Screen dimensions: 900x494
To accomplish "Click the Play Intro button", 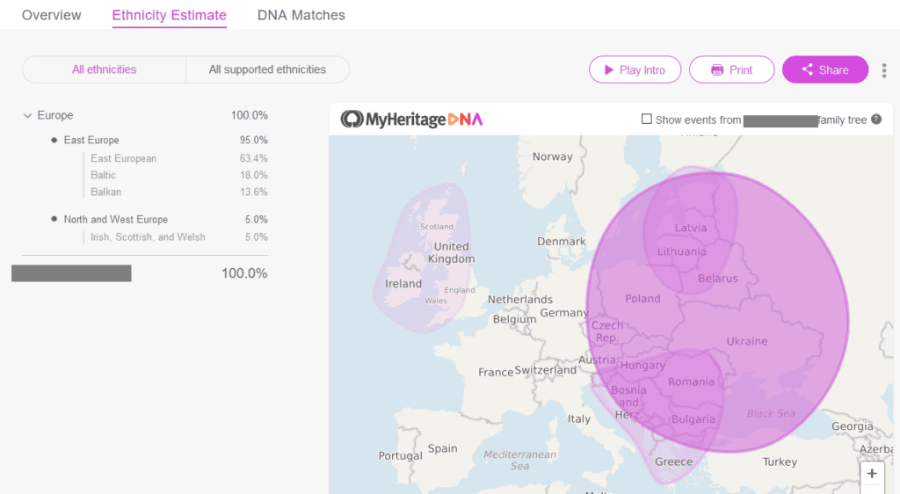I will 635,69.
